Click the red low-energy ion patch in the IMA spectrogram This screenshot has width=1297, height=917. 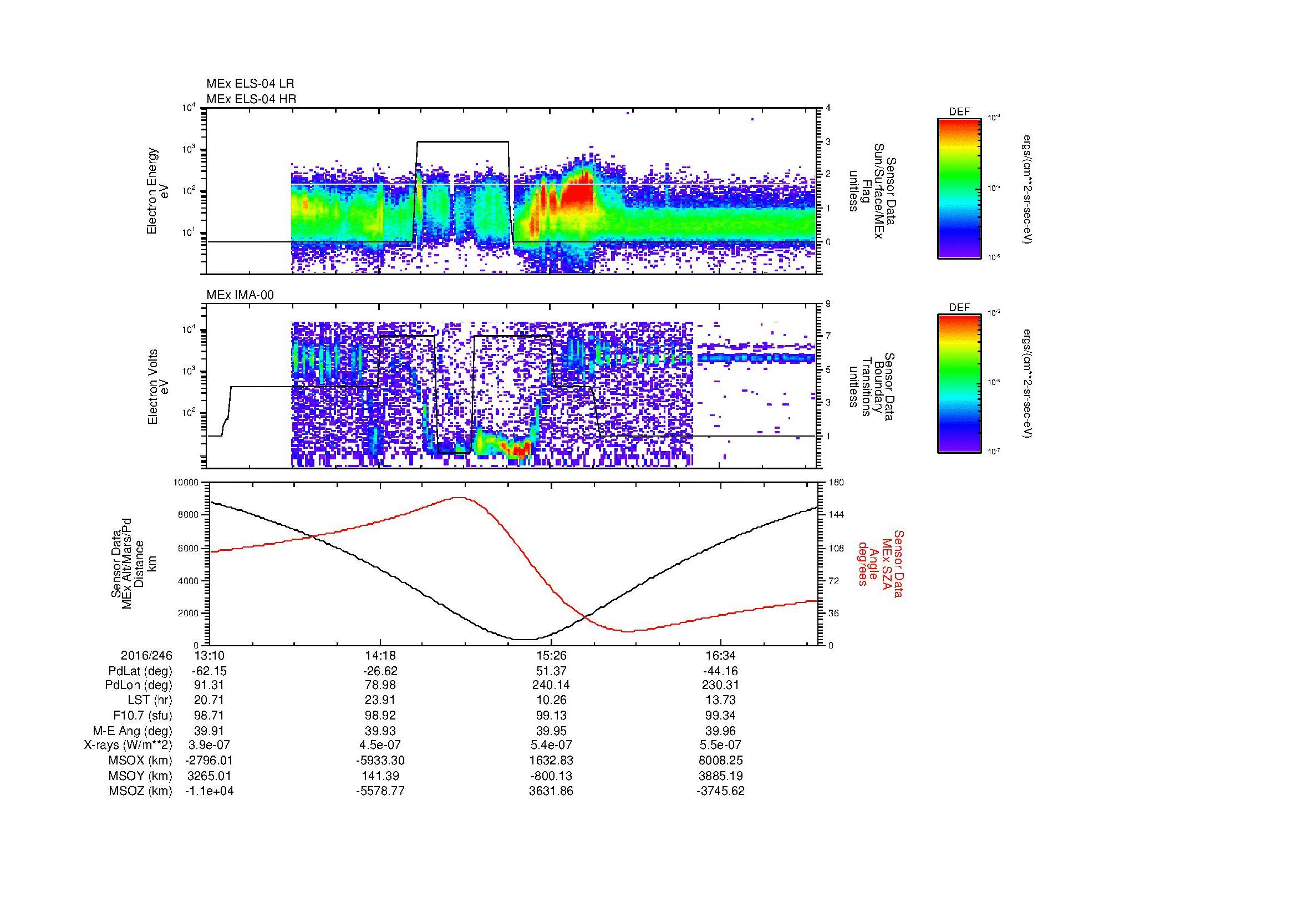(x=518, y=449)
